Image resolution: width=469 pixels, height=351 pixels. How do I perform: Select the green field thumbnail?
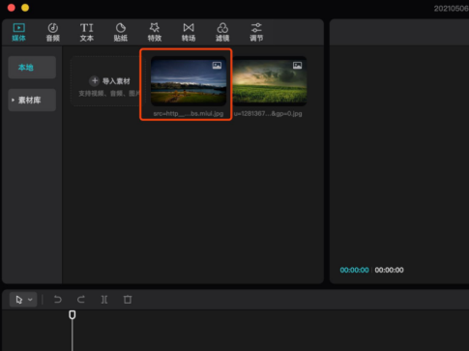[270, 81]
